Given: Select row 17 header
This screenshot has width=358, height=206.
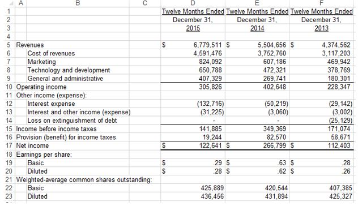Looking at the screenshot, I should click(x=8, y=145).
